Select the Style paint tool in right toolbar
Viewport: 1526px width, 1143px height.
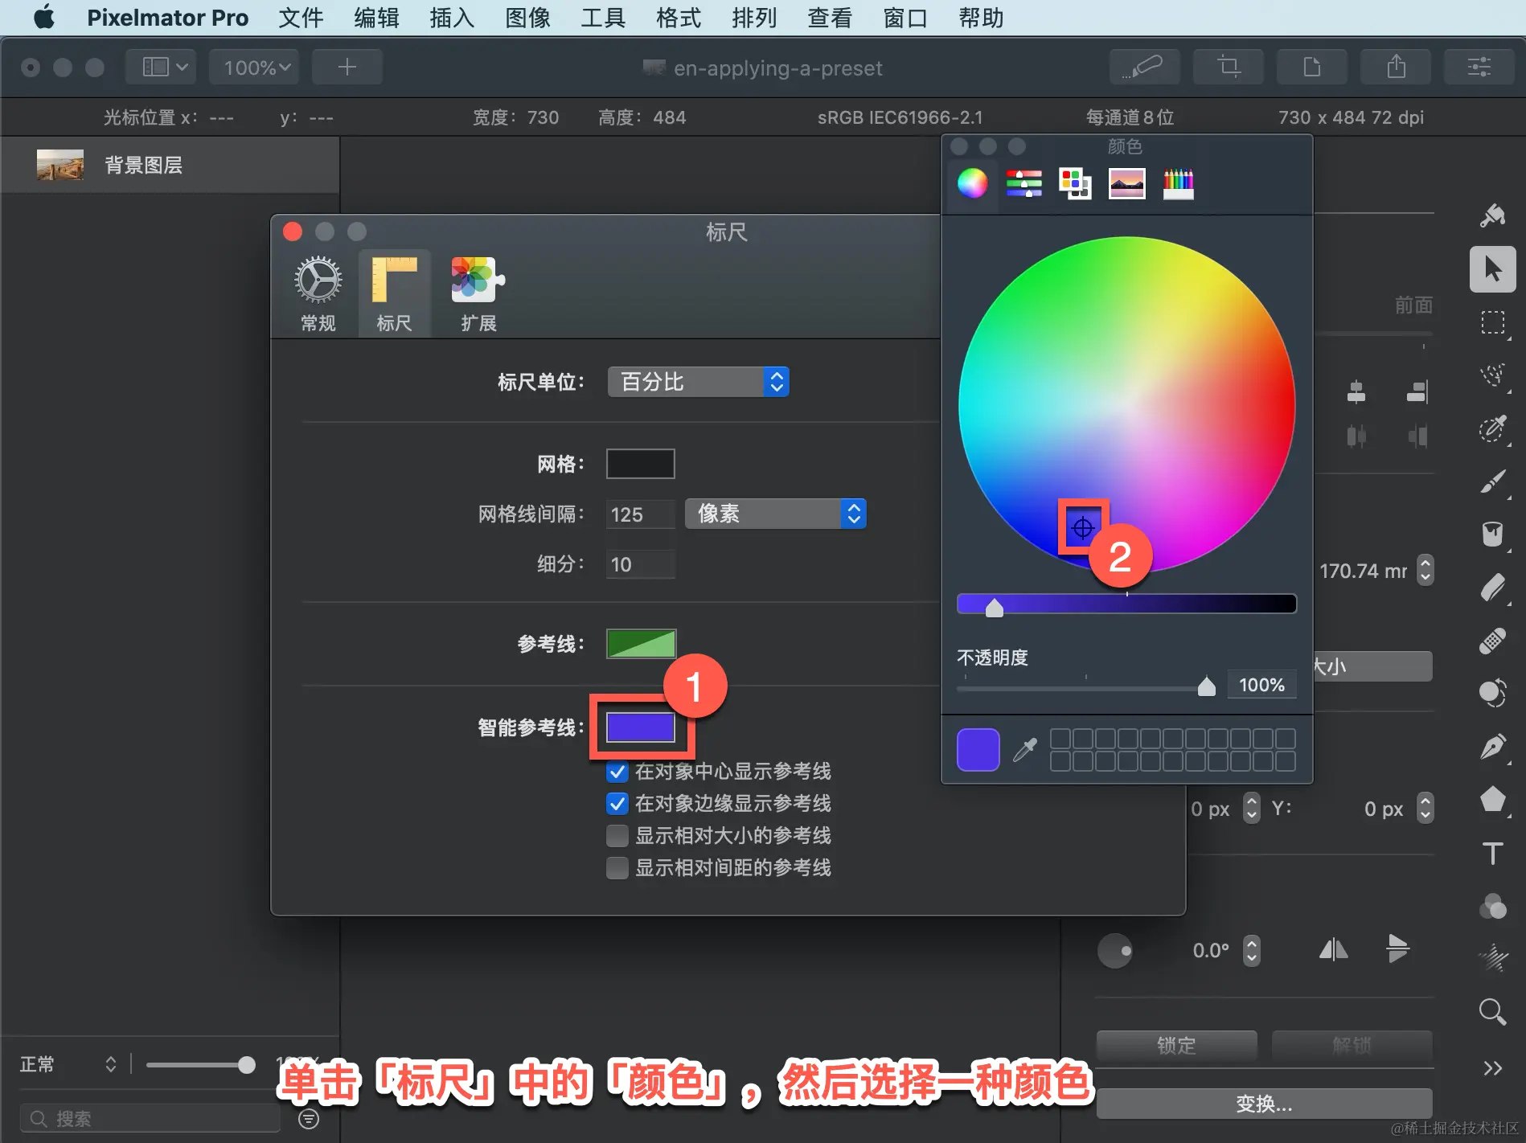coord(1493,215)
